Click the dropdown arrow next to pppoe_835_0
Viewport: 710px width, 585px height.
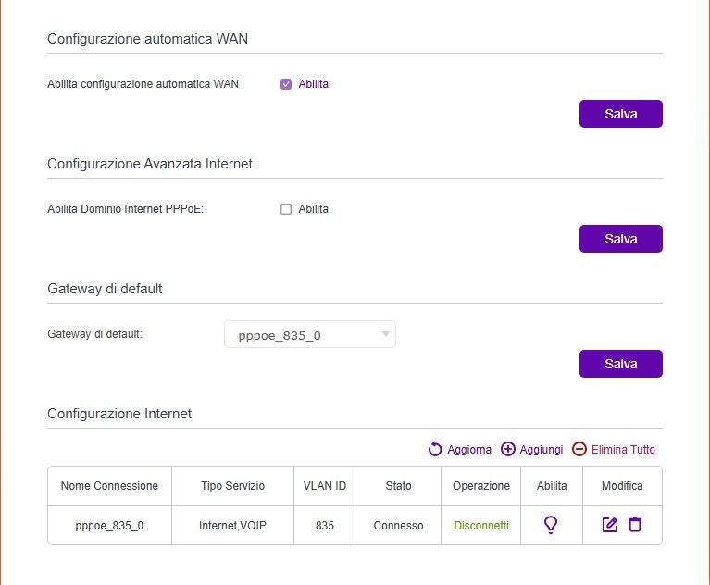click(385, 335)
